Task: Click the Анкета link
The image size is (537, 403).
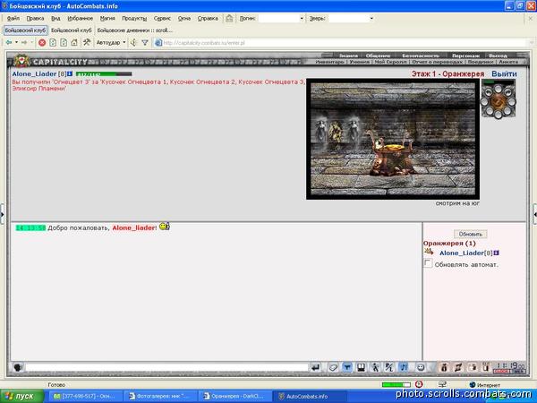Action: 508,62
